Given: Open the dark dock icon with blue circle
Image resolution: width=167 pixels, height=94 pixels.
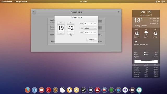Looking at the screenshot, I should point(118,90).
